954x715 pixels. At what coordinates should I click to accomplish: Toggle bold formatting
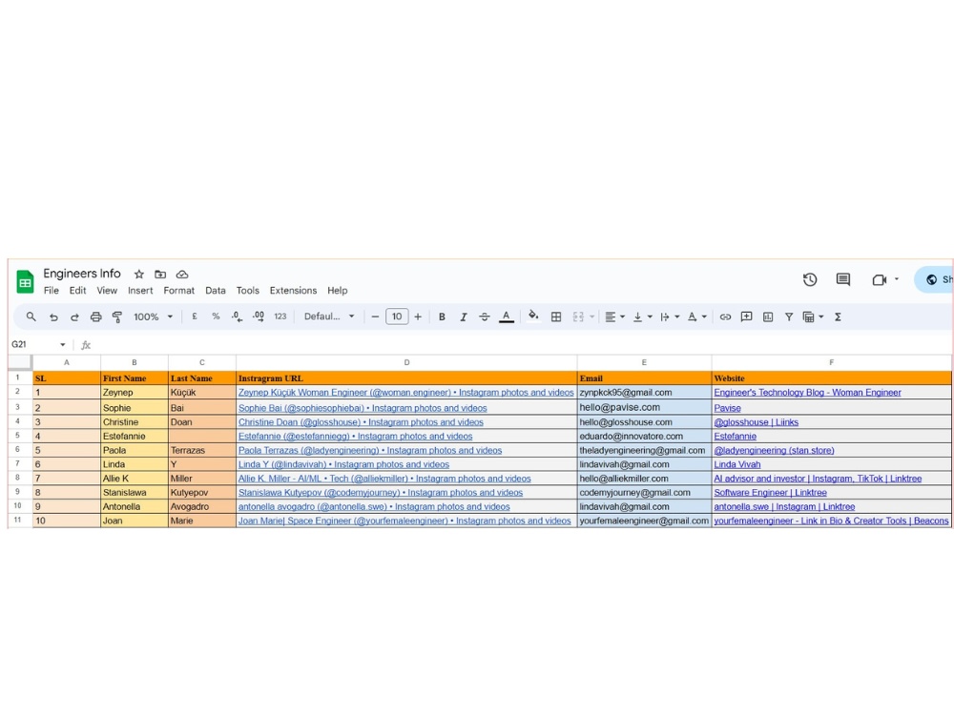pos(442,317)
